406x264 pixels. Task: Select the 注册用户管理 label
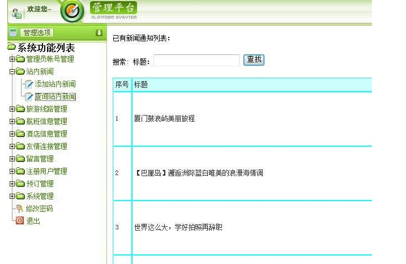46,171
